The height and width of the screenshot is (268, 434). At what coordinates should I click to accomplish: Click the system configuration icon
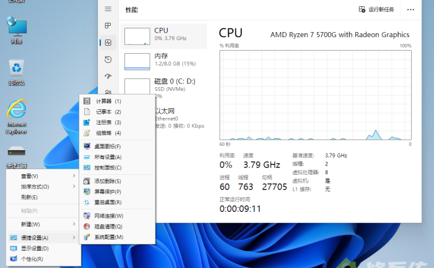click(x=87, y=237)
